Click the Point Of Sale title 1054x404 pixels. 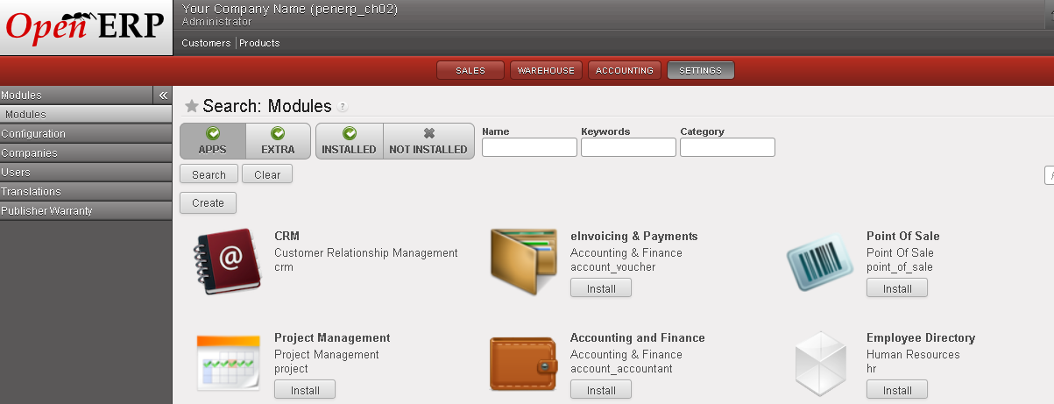[902, 236]
